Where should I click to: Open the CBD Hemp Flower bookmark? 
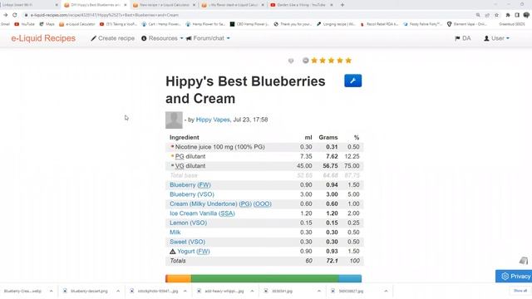point(249,24)
